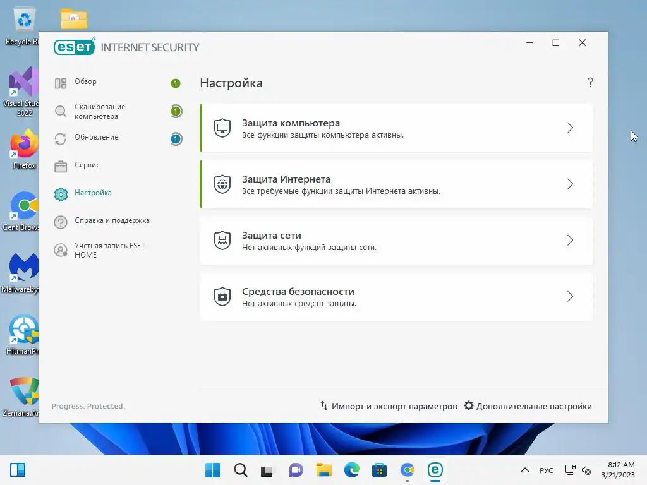Click status text 'Нет активных функций защиты сети.'
The height and width of the screenshot is (485, 647).
[x=309, y=248]
